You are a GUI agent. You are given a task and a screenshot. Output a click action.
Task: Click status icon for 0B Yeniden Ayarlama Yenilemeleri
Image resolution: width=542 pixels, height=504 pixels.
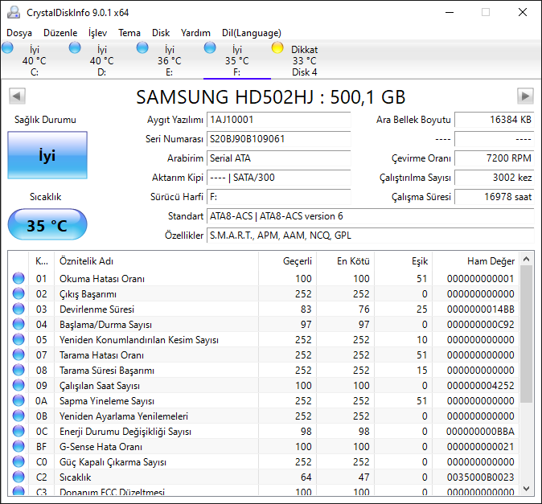(18, 416)
